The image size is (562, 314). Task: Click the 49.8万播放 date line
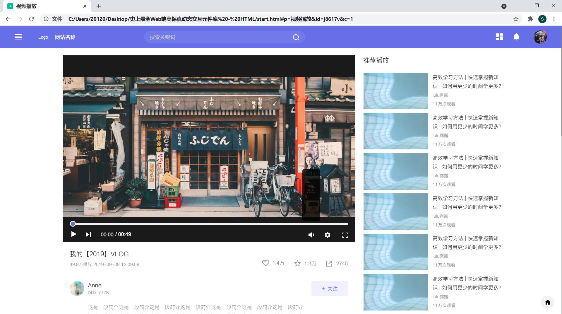click(x=104, y=264)
